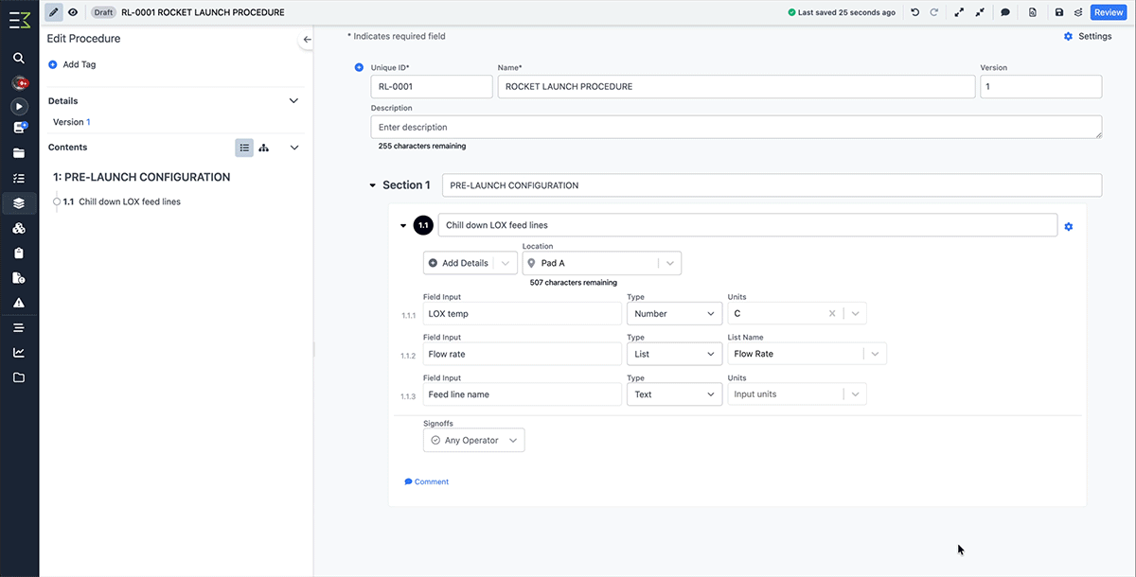Screen dimensions: 1136x577
Task: Open step 1.1 settings gear
Action: tap(1069, 226)
